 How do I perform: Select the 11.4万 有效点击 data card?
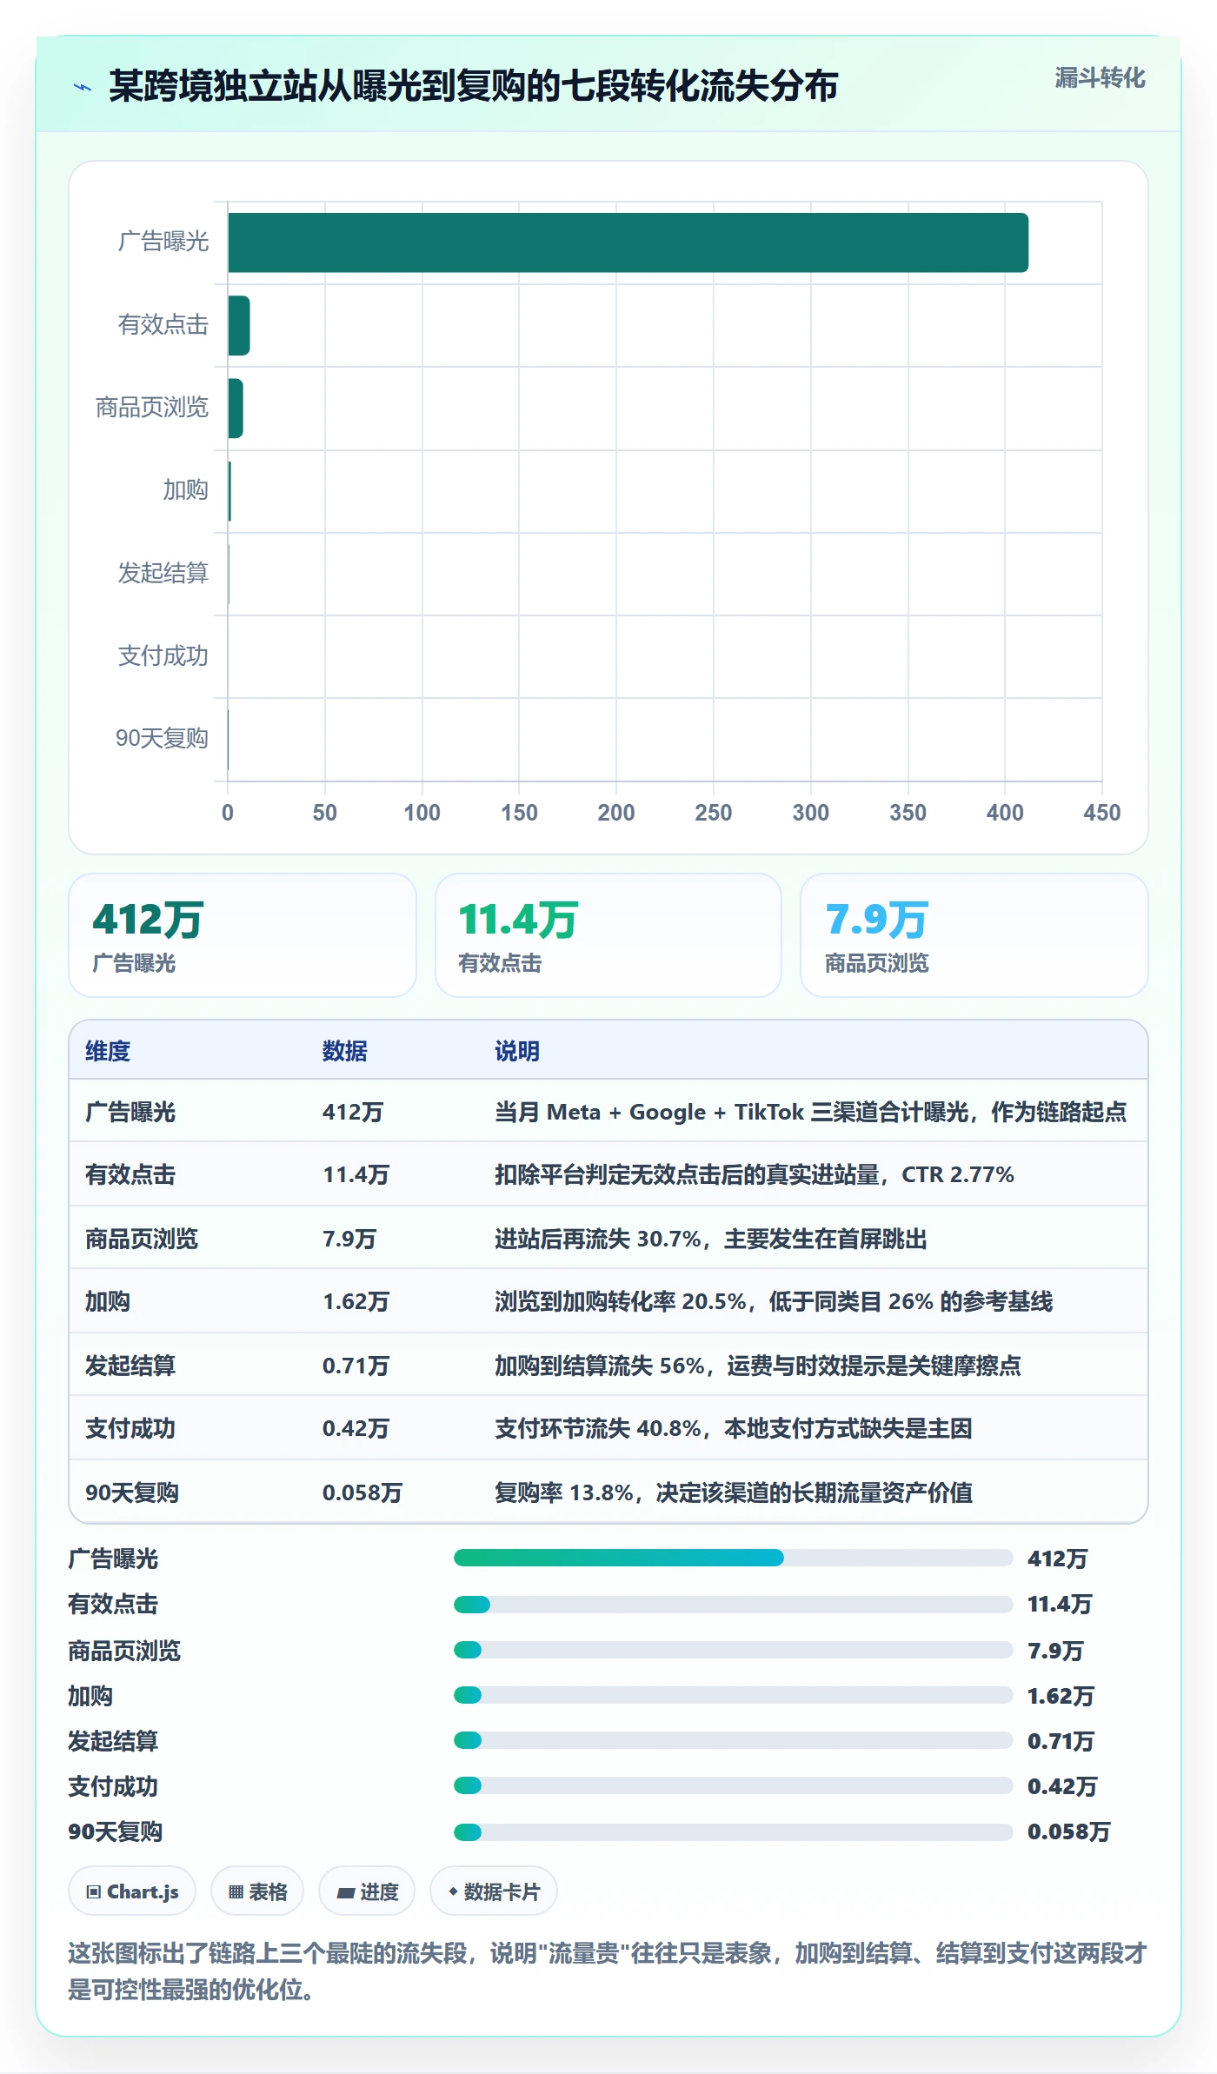coord(608,935)
